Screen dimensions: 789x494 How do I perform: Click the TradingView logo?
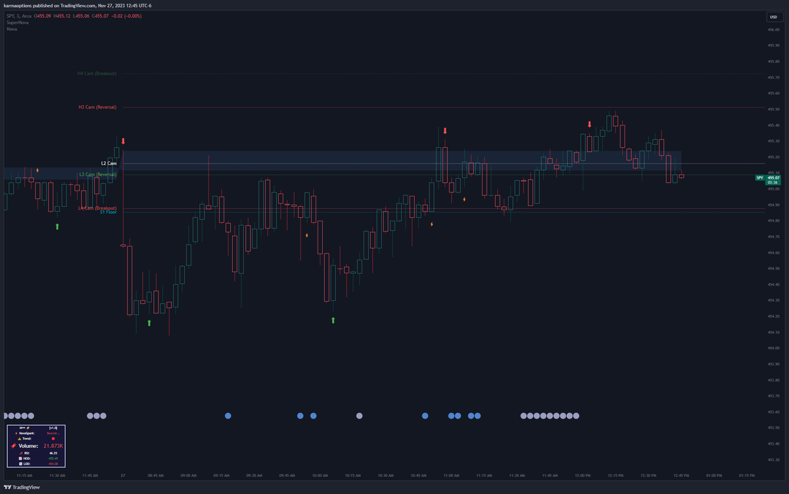pyautogui.click(x=22, y=487)
